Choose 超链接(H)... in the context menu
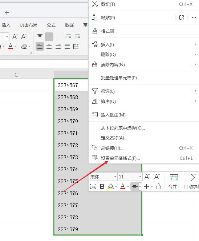 coord(144,148)
